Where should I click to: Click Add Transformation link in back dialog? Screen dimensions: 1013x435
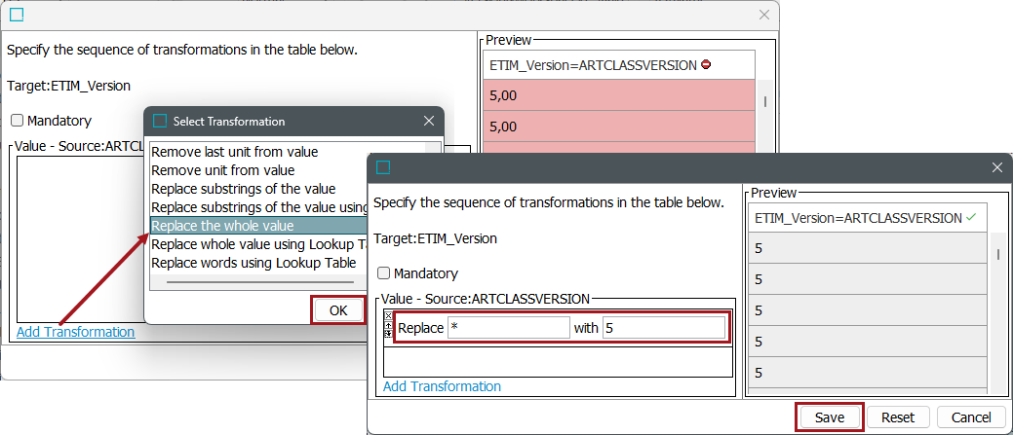pyautogui.click(x=75, y=332)
